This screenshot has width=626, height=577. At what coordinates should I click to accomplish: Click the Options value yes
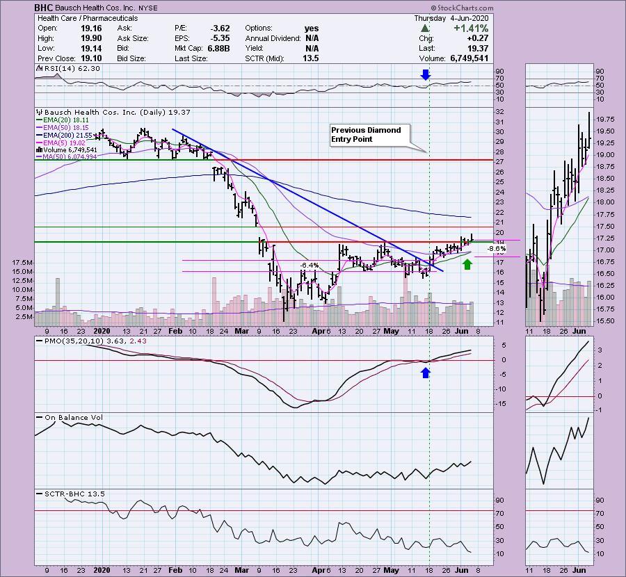pos(312,29)
